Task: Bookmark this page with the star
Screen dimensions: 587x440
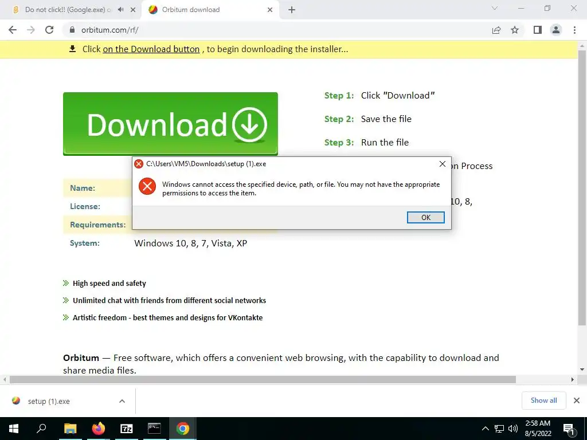Action: click(x=515, y=30)
